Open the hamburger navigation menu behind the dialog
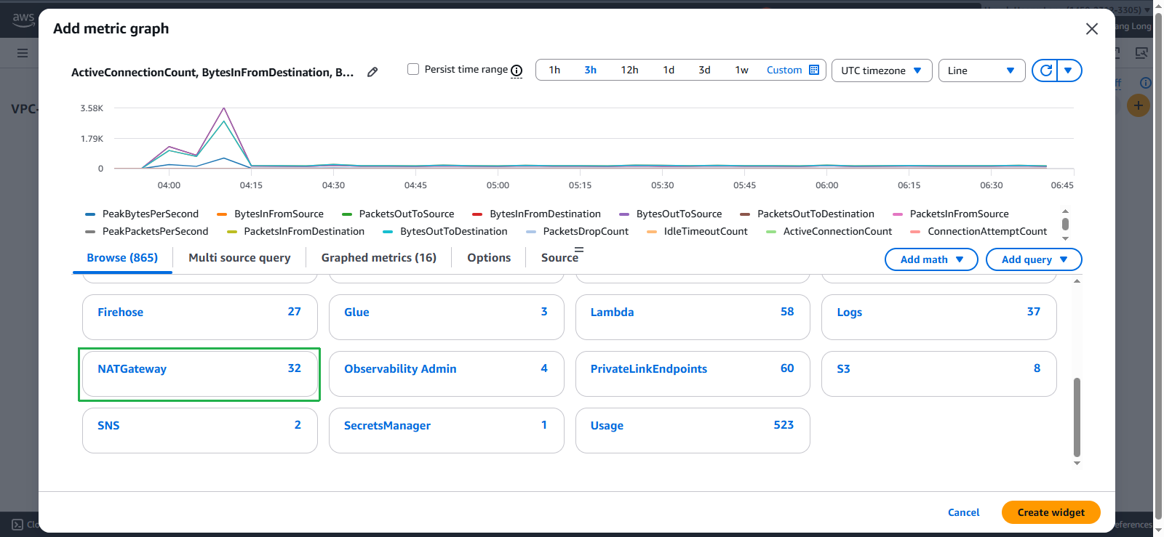This screenshot has height=537, width=1164. point(23,53)
